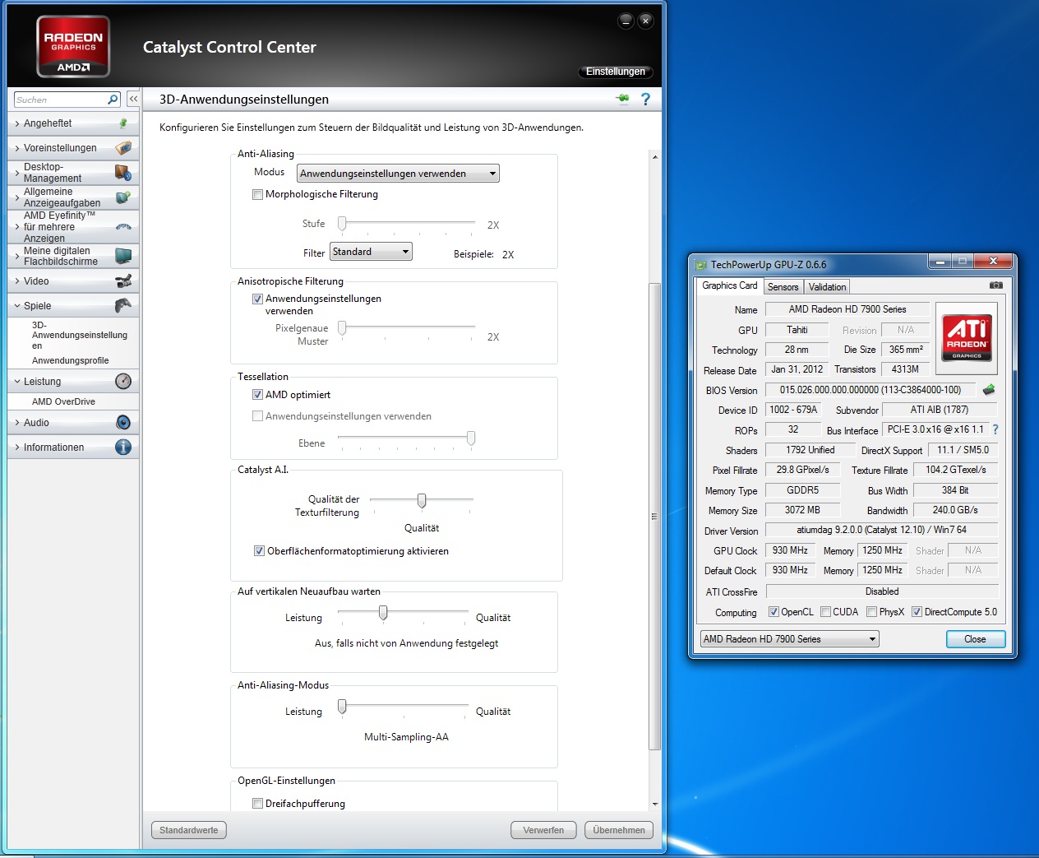Click the Verwerfen button
This screenshot has height=858, width=1039.
coord(543,830)
